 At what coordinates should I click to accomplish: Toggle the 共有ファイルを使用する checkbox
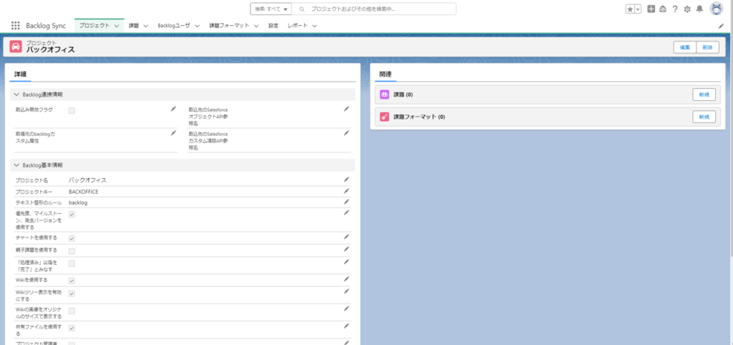tap(72, 328)
